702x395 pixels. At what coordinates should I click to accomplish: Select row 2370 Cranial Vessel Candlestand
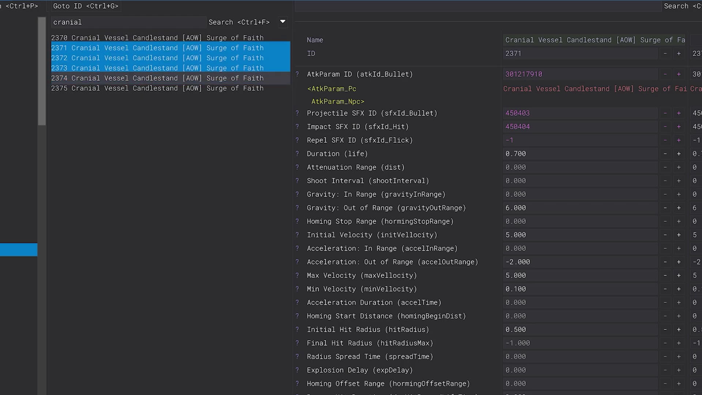157,38
